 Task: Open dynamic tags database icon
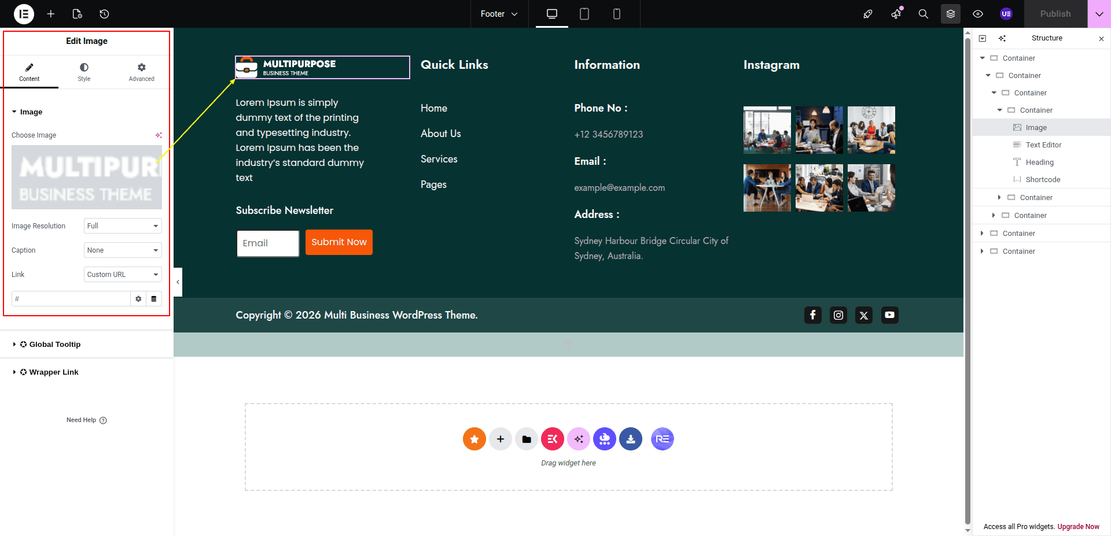point(154,299)
